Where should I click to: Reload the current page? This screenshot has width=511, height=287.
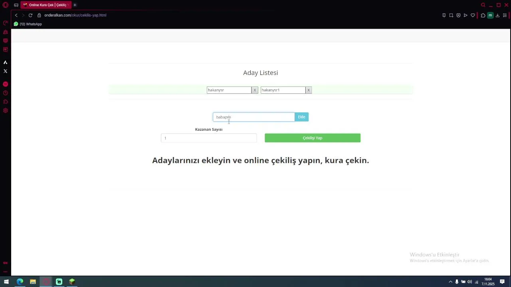click(30, 15)
